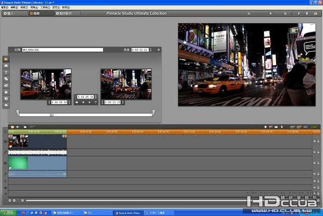The image size is (323, 216).
Task: Click the trim scrubber bar under thumbnails
Action: [x=86, y=115]
